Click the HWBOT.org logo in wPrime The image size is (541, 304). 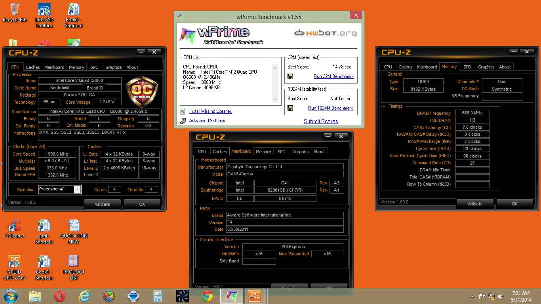pyautogui.click(x=325, y=34)
